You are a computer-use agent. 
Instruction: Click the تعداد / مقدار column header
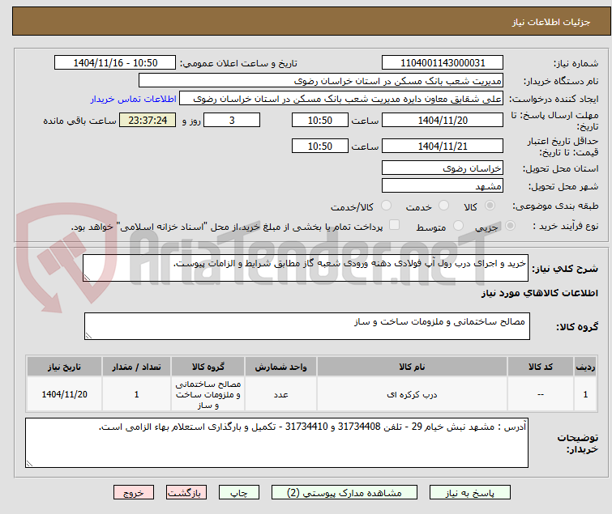(x=136, y=367)
